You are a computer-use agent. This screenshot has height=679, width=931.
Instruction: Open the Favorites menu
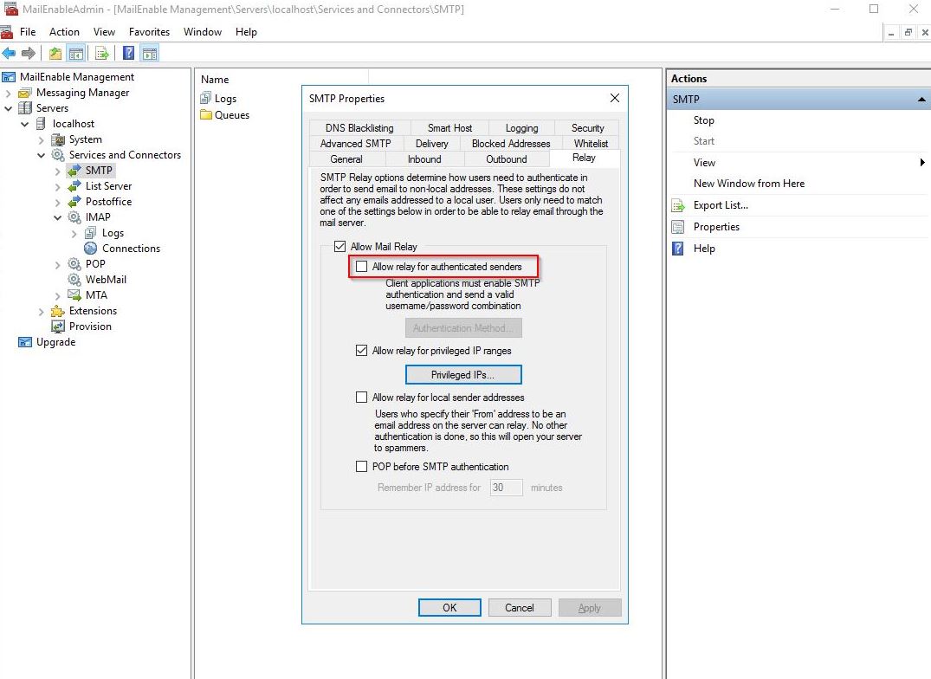149,32
